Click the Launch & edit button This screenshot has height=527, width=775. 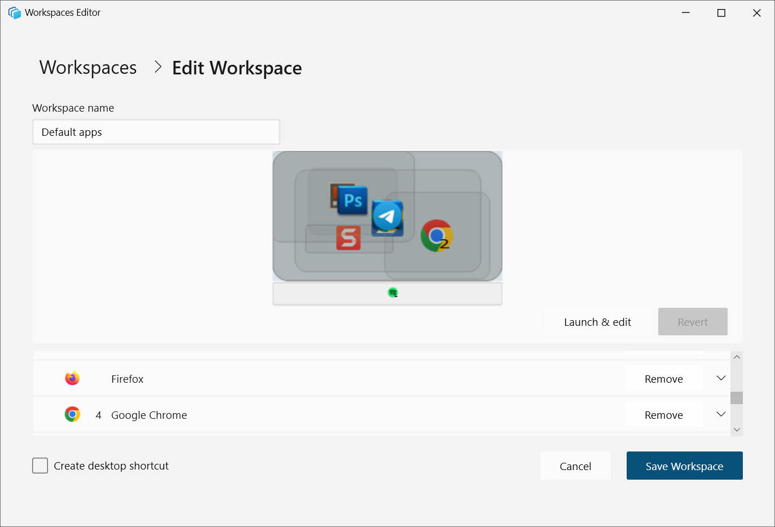pos(597,322)
